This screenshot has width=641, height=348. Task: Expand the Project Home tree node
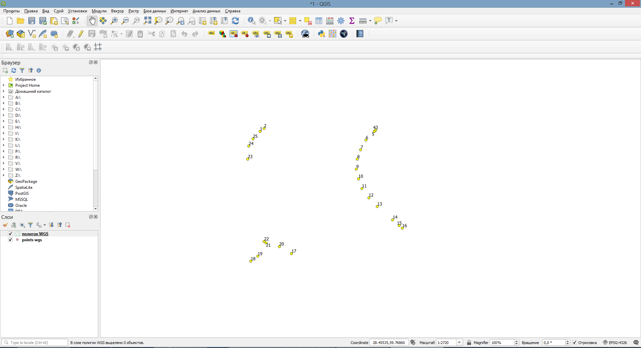coord(4,85)
